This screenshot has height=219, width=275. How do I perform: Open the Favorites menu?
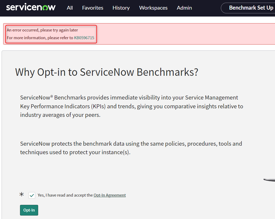[93, 8]
